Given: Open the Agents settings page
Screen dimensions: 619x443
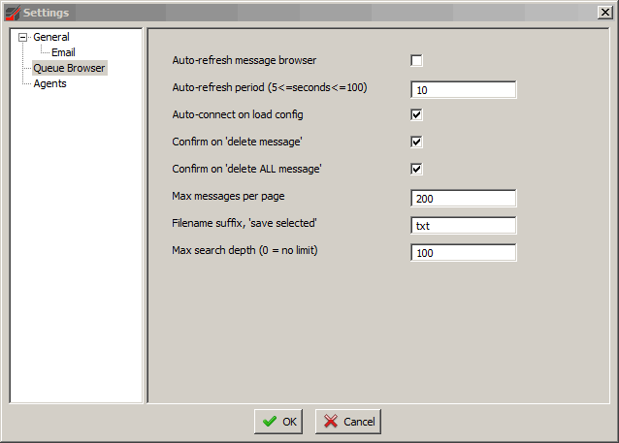Looking at the screenshot, I should click(49, 83).
